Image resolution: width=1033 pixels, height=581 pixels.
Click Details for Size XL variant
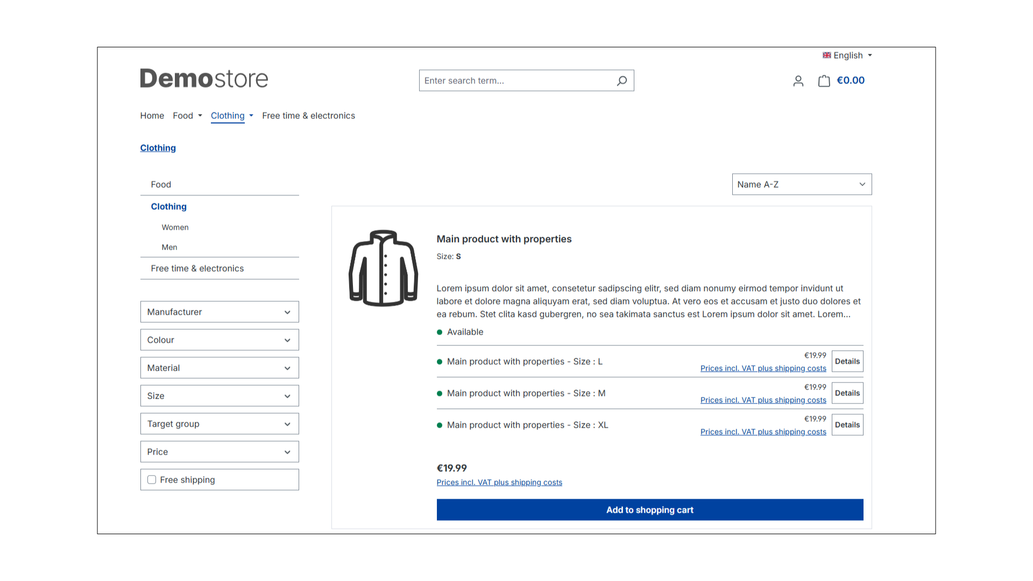[847, 425]
